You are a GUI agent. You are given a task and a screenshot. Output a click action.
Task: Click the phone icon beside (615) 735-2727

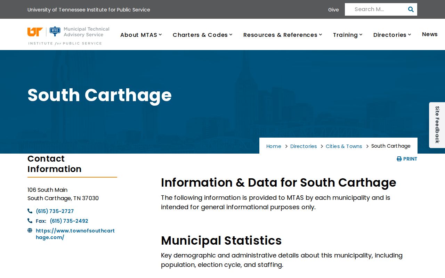pyautogui.click(x=30, y=211)
